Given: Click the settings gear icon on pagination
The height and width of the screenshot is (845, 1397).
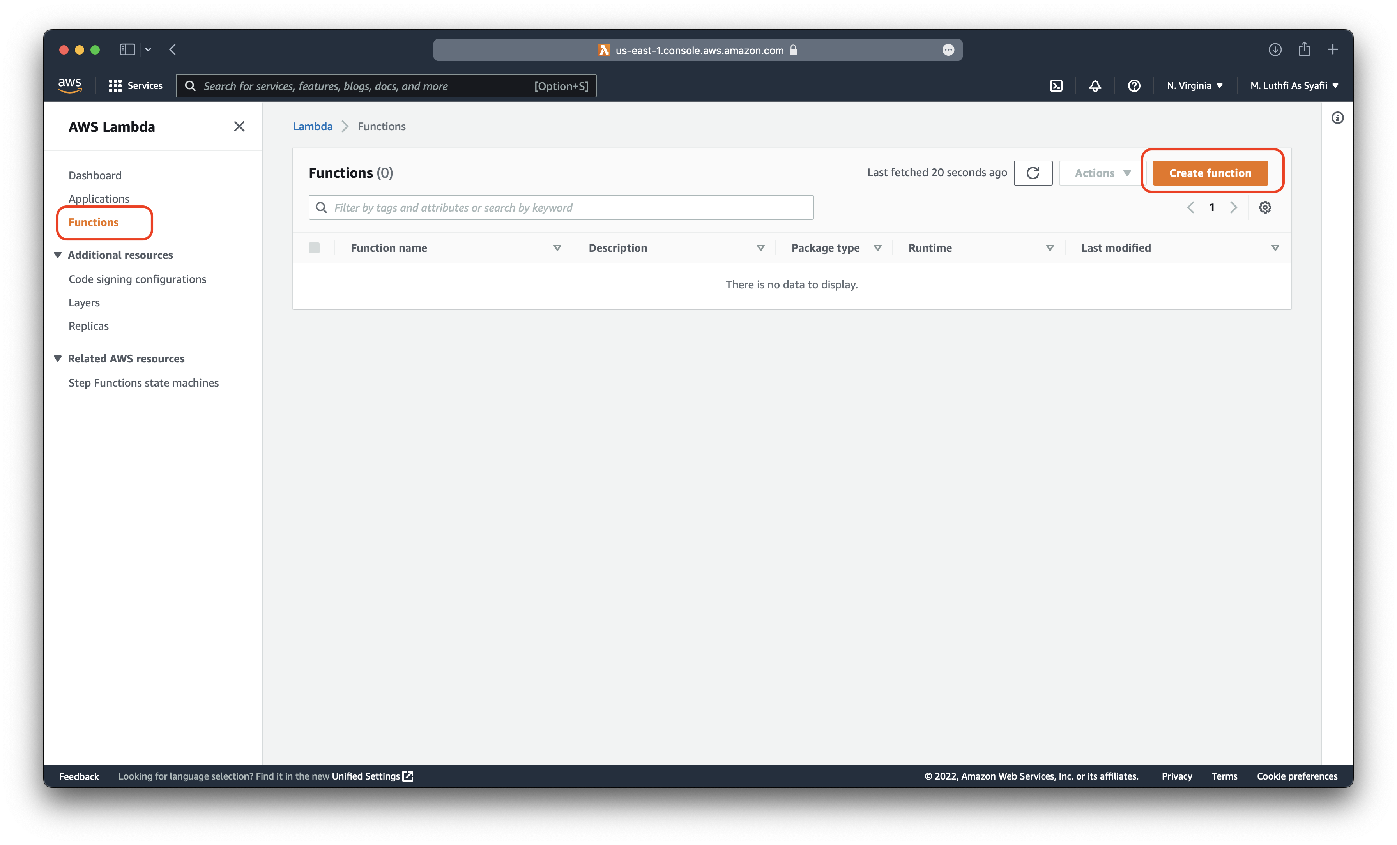Looking at the screenshot, I should [1264, 207].
